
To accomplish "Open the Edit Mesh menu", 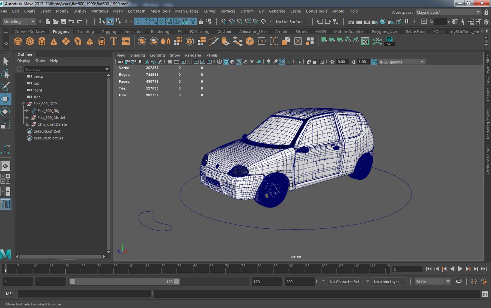I will (x=136, y=11).
